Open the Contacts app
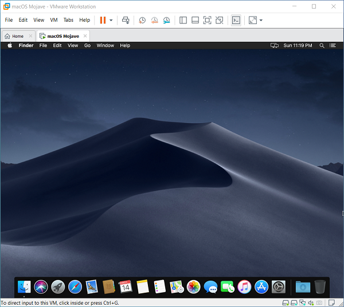Image resolution: width=344 pixels, height=307 pixels. coord(109,286)
